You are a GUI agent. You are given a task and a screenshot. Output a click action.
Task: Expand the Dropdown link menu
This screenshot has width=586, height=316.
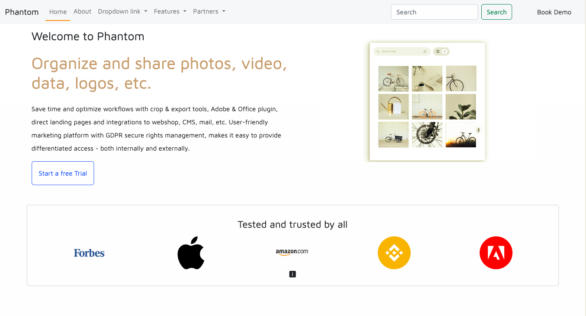122,11
